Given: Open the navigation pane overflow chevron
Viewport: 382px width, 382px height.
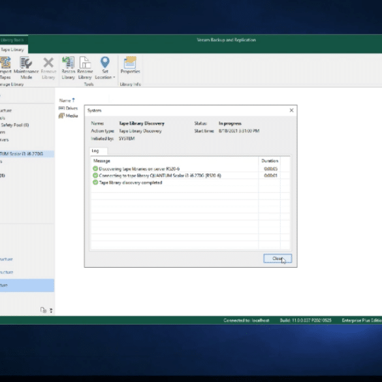Looking at the screenshot, I should tap(51, 310).
